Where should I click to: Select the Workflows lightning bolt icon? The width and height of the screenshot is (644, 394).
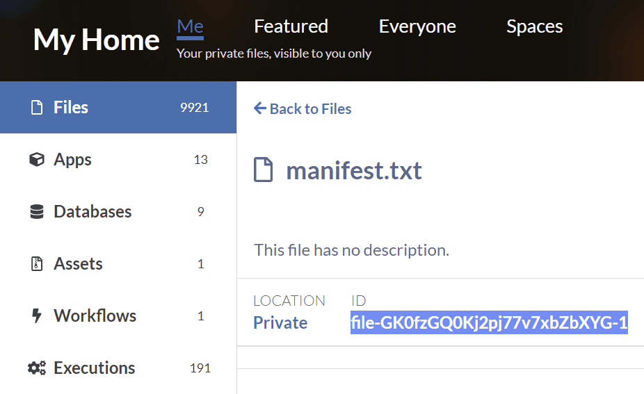pyautogui.click(x=37, y=316)
